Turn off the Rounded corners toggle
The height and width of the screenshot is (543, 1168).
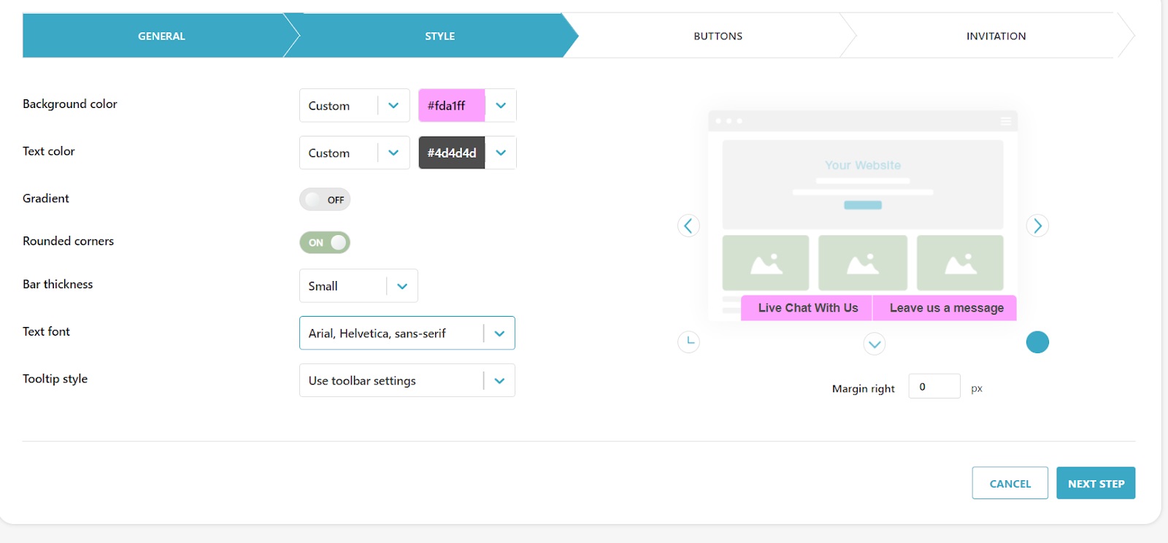[x=325, y=242]
